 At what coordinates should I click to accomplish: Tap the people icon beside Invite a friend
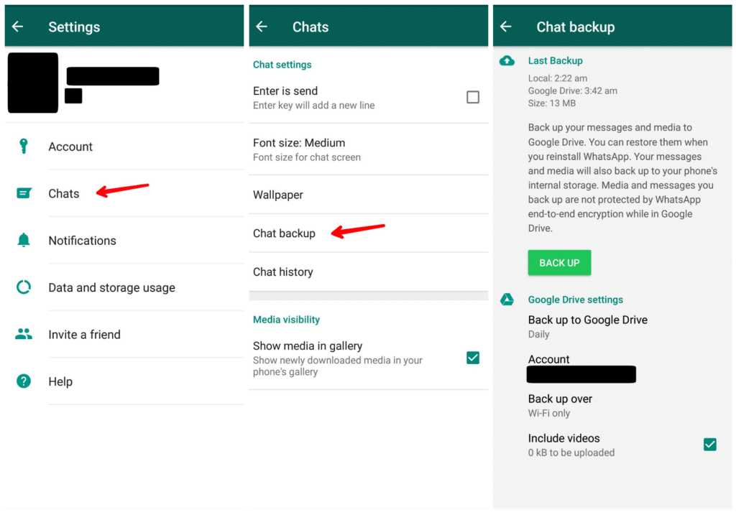(24, 334)
